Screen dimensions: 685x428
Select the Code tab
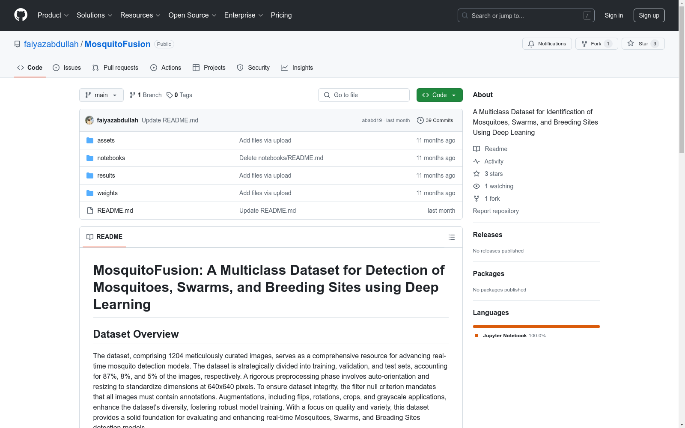click(30, 68)
